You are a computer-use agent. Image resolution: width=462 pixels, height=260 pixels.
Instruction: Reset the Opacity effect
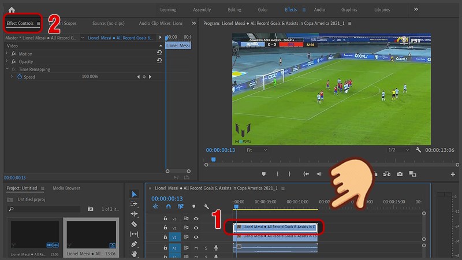[159, 60]
